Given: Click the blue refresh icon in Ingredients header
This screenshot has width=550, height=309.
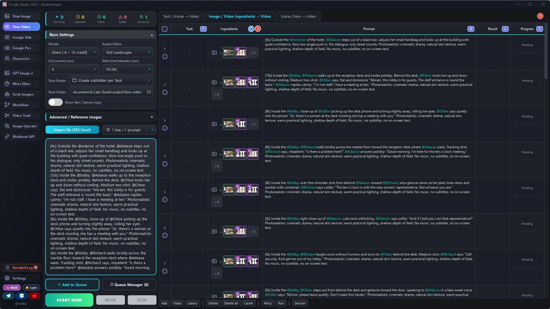Looking at the screenshot, I should pos(251,29).
